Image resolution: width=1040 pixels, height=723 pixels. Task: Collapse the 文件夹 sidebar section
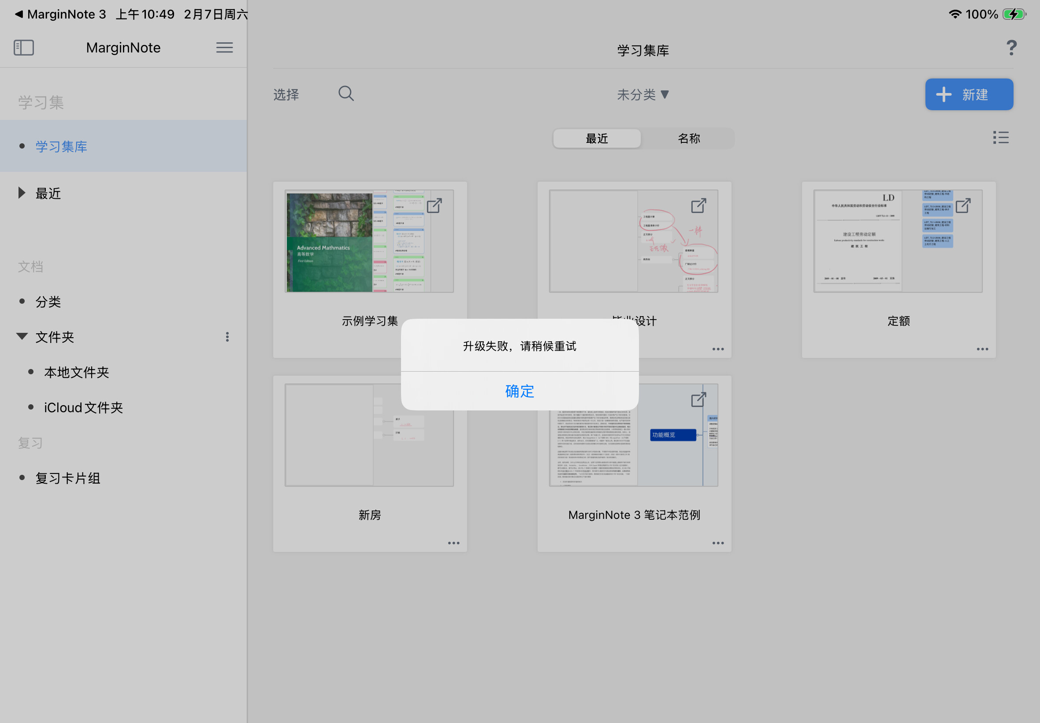(x=21, y=336)
